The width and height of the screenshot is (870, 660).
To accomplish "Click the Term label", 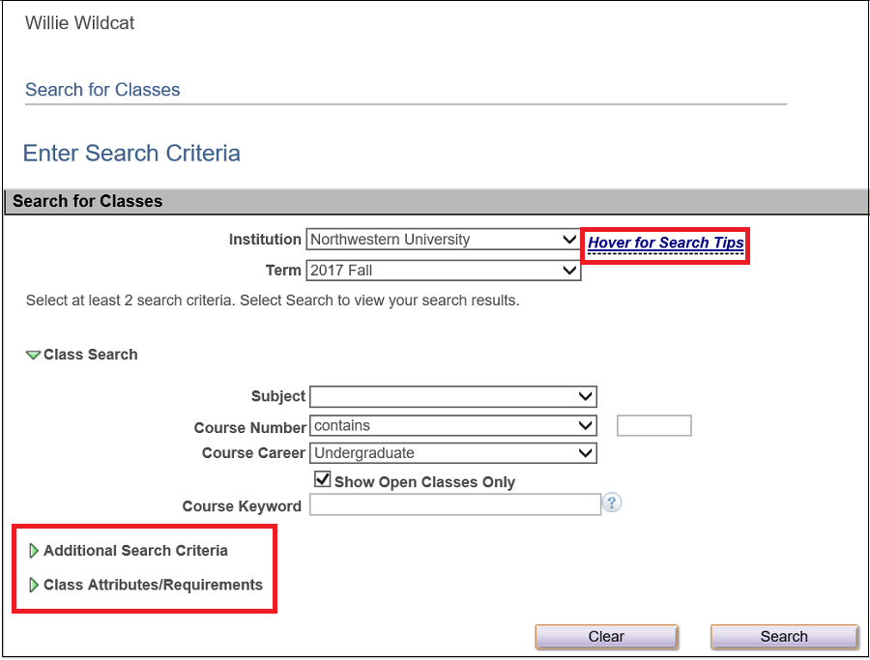I will (283, 271).
